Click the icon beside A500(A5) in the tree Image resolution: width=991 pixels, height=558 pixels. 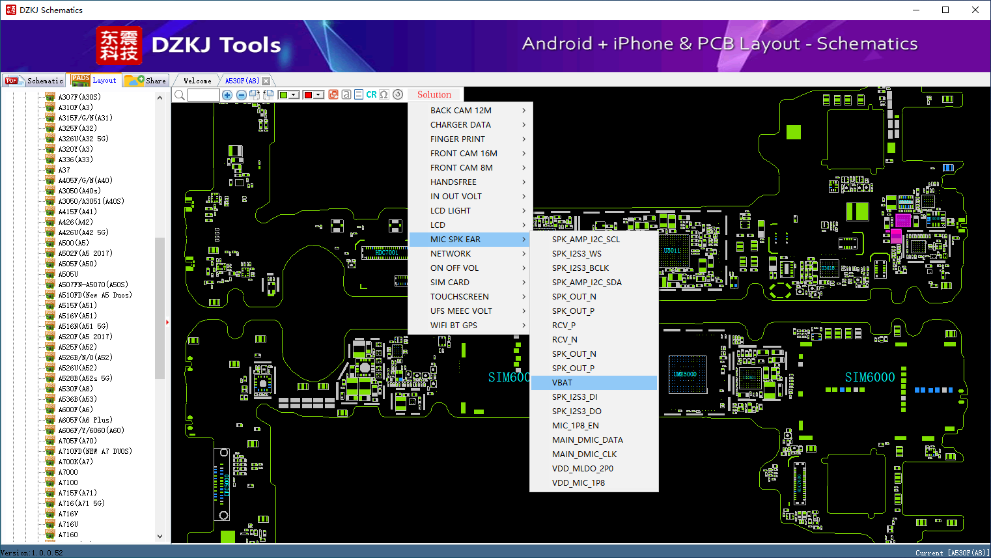tap(50, 243)
